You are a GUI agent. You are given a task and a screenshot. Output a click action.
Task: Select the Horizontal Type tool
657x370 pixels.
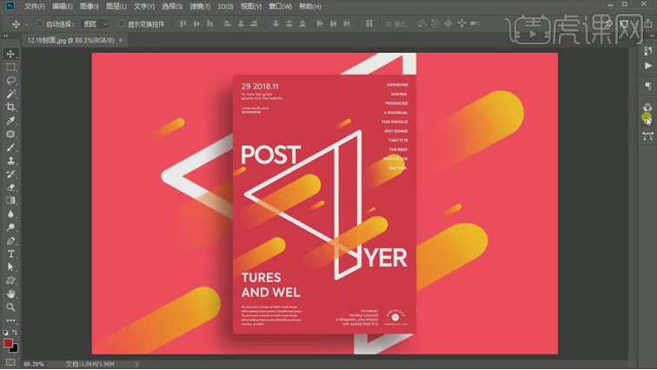click(x=10, y=254)
